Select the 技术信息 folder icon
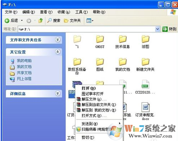This screenshot has height=141, width=178. point(123,39)
